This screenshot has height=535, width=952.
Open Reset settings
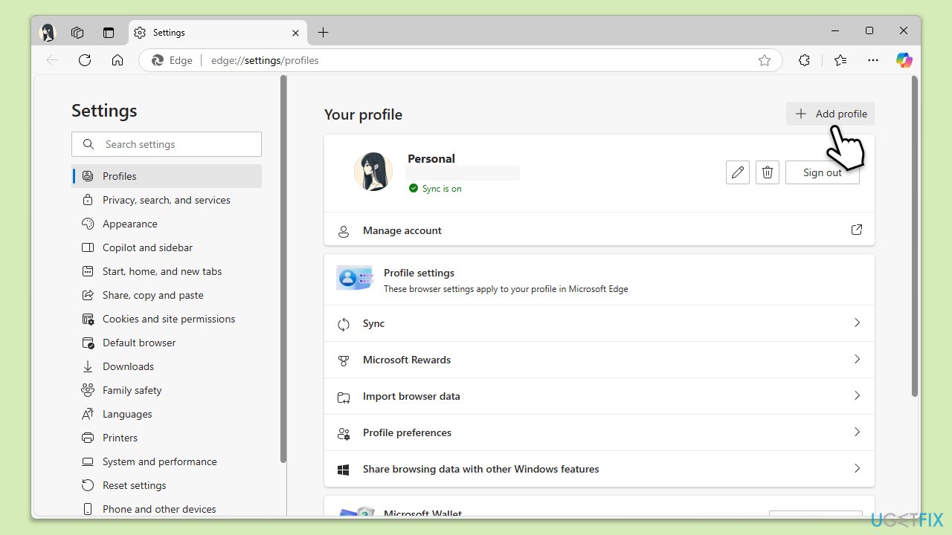point(167,485)
